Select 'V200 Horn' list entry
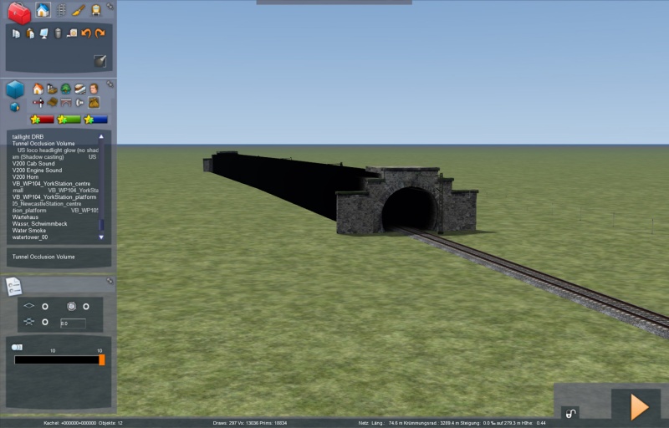 point(25,177)
